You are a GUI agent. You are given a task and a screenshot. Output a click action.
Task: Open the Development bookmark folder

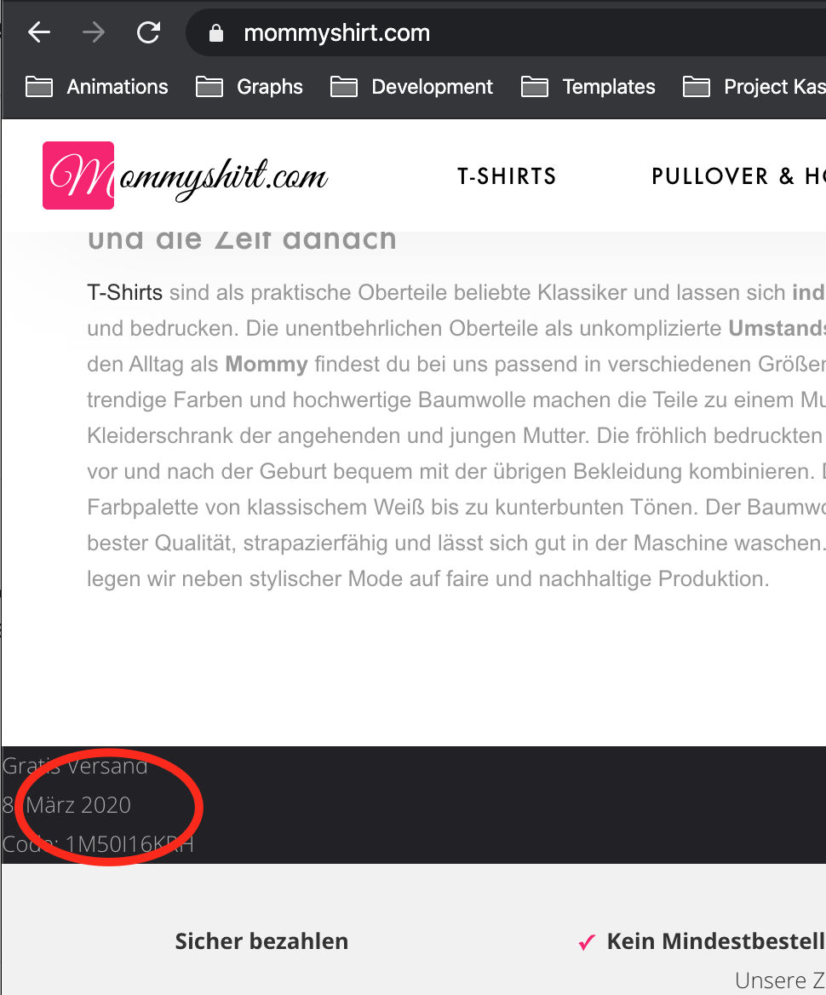click(x=411, y=87)
